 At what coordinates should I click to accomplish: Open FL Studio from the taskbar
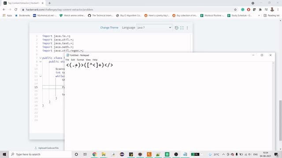tap(149, 154)
